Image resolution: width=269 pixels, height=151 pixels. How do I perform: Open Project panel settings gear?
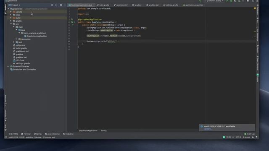[61, 5]
